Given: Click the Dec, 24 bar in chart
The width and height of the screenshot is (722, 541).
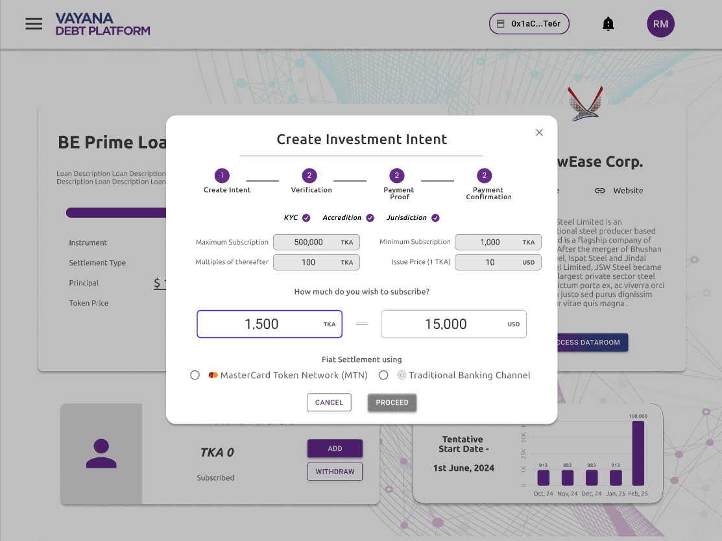Looking at the screenshot, I should coord(591,477).
